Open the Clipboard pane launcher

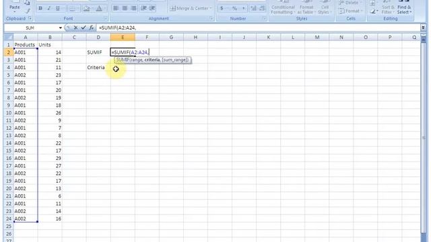click(30, 19)
